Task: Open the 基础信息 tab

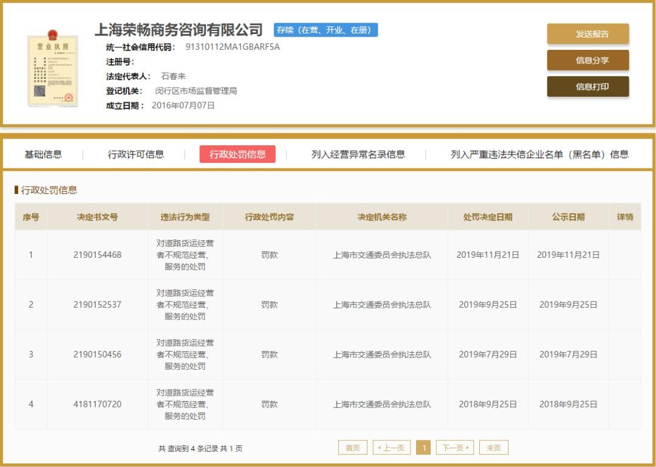Action: point(43,154)
